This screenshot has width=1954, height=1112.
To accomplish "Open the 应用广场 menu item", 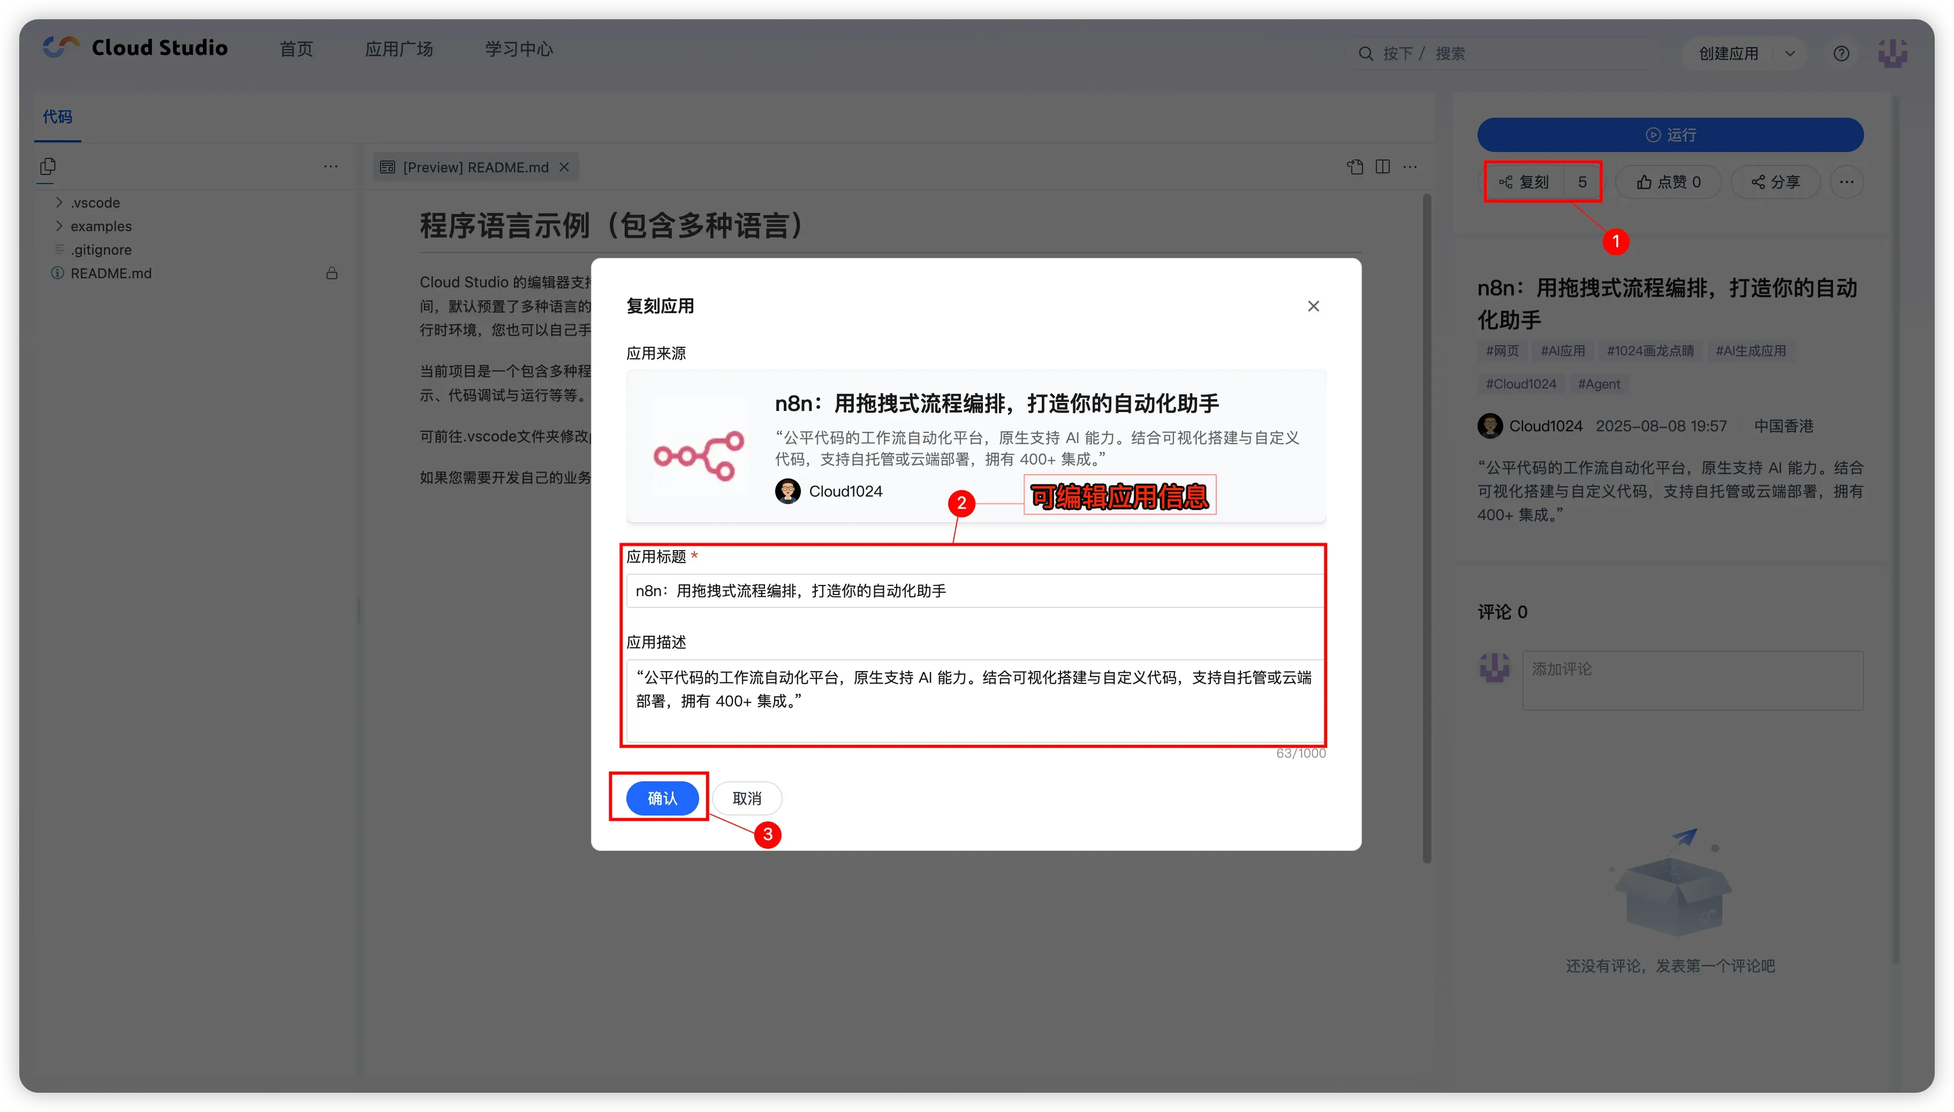I will click(399, 49).
